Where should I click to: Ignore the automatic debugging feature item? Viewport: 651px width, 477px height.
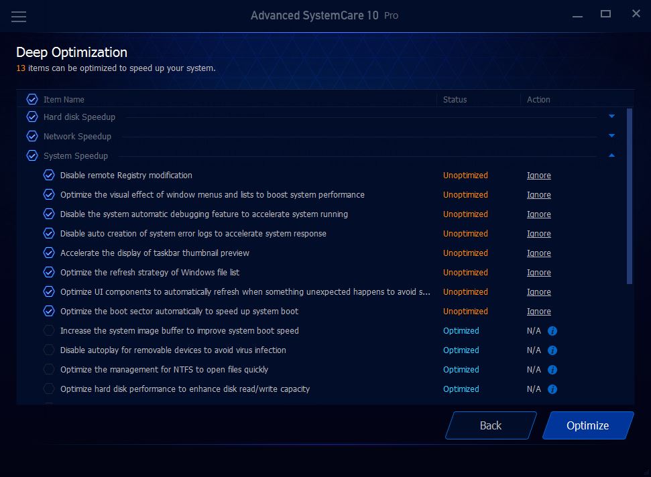click(539, 214)
